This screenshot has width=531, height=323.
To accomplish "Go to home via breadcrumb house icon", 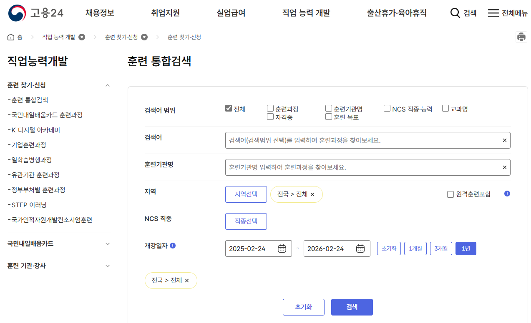I will (11, 37).
